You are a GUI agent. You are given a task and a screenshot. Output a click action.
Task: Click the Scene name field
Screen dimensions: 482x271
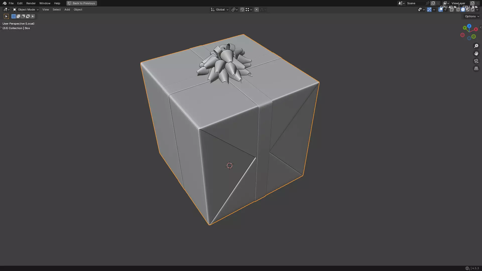click(x=415, y=3)
